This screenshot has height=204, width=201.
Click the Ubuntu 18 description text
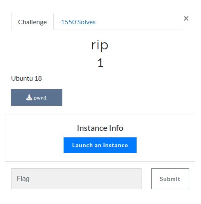(x=26, y=79)
